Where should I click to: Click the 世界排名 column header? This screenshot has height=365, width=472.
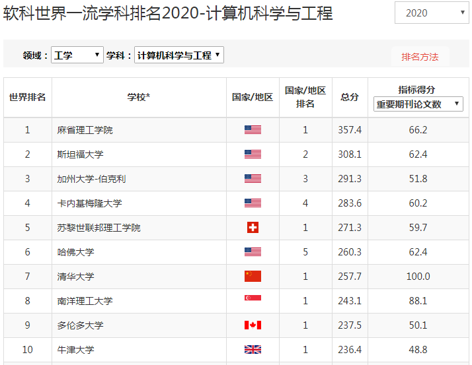27,97
